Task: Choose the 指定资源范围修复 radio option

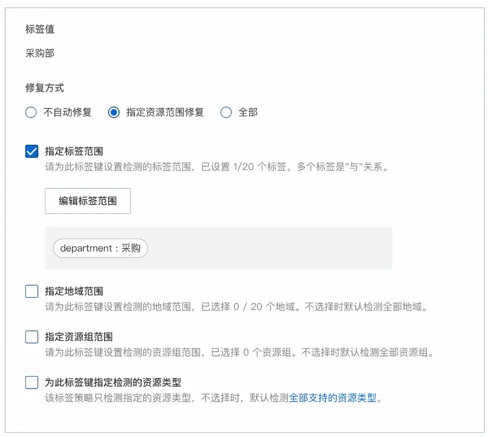Action: tap(114, 112)
